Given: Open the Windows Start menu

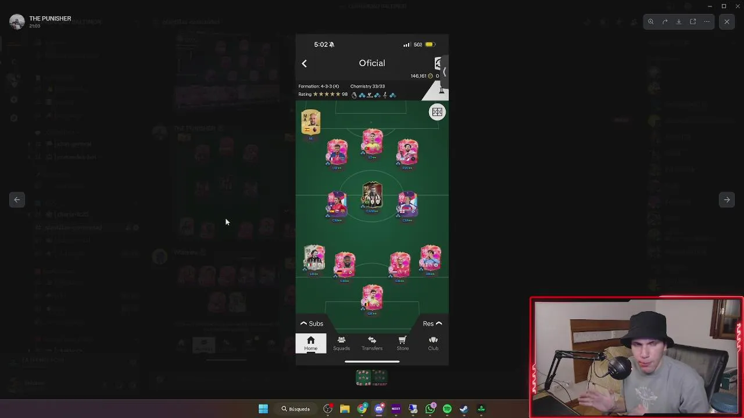Looking at the screenshot, I should pyautogui.click(x=263, y=409).
